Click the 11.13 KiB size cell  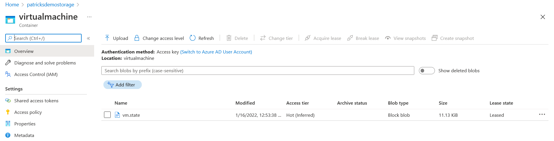tap(448, 115)
